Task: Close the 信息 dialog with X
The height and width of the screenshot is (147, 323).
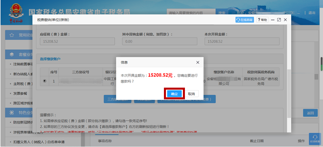Action: coord(198,62)
